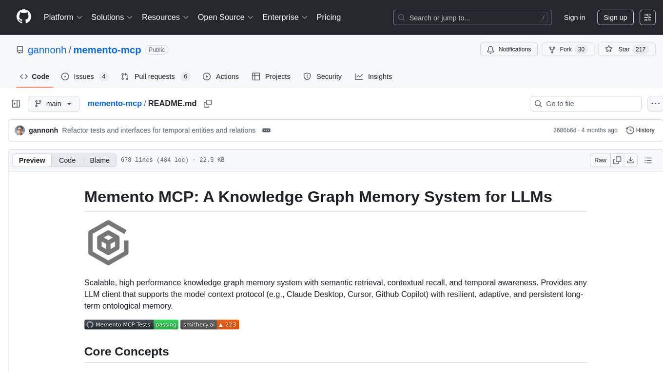Viewport: 663px width, 372px height.
Task: Expand the commit message details ellipsis
Action: [266, 130]
